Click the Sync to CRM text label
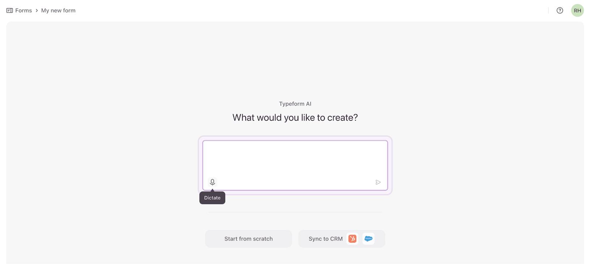The width and height of the screenshot is (590, 264). tap(326, 239)
